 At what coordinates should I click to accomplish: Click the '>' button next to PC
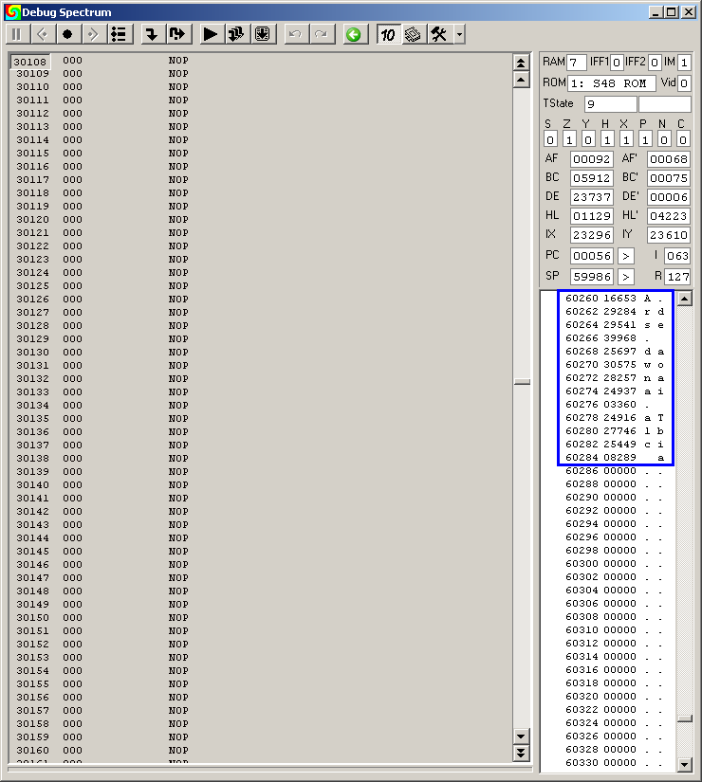pyautogui.click(x=626, y=256)
